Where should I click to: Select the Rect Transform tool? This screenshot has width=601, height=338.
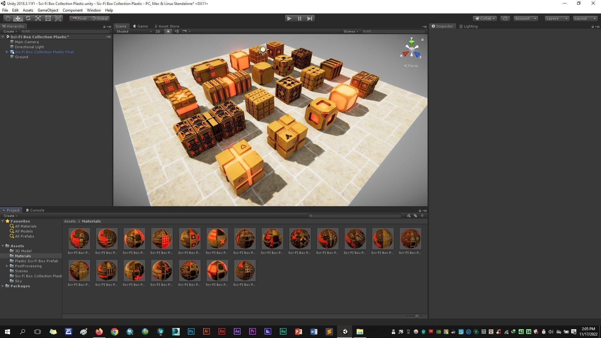pyautogui.click(x=48, y=18)
